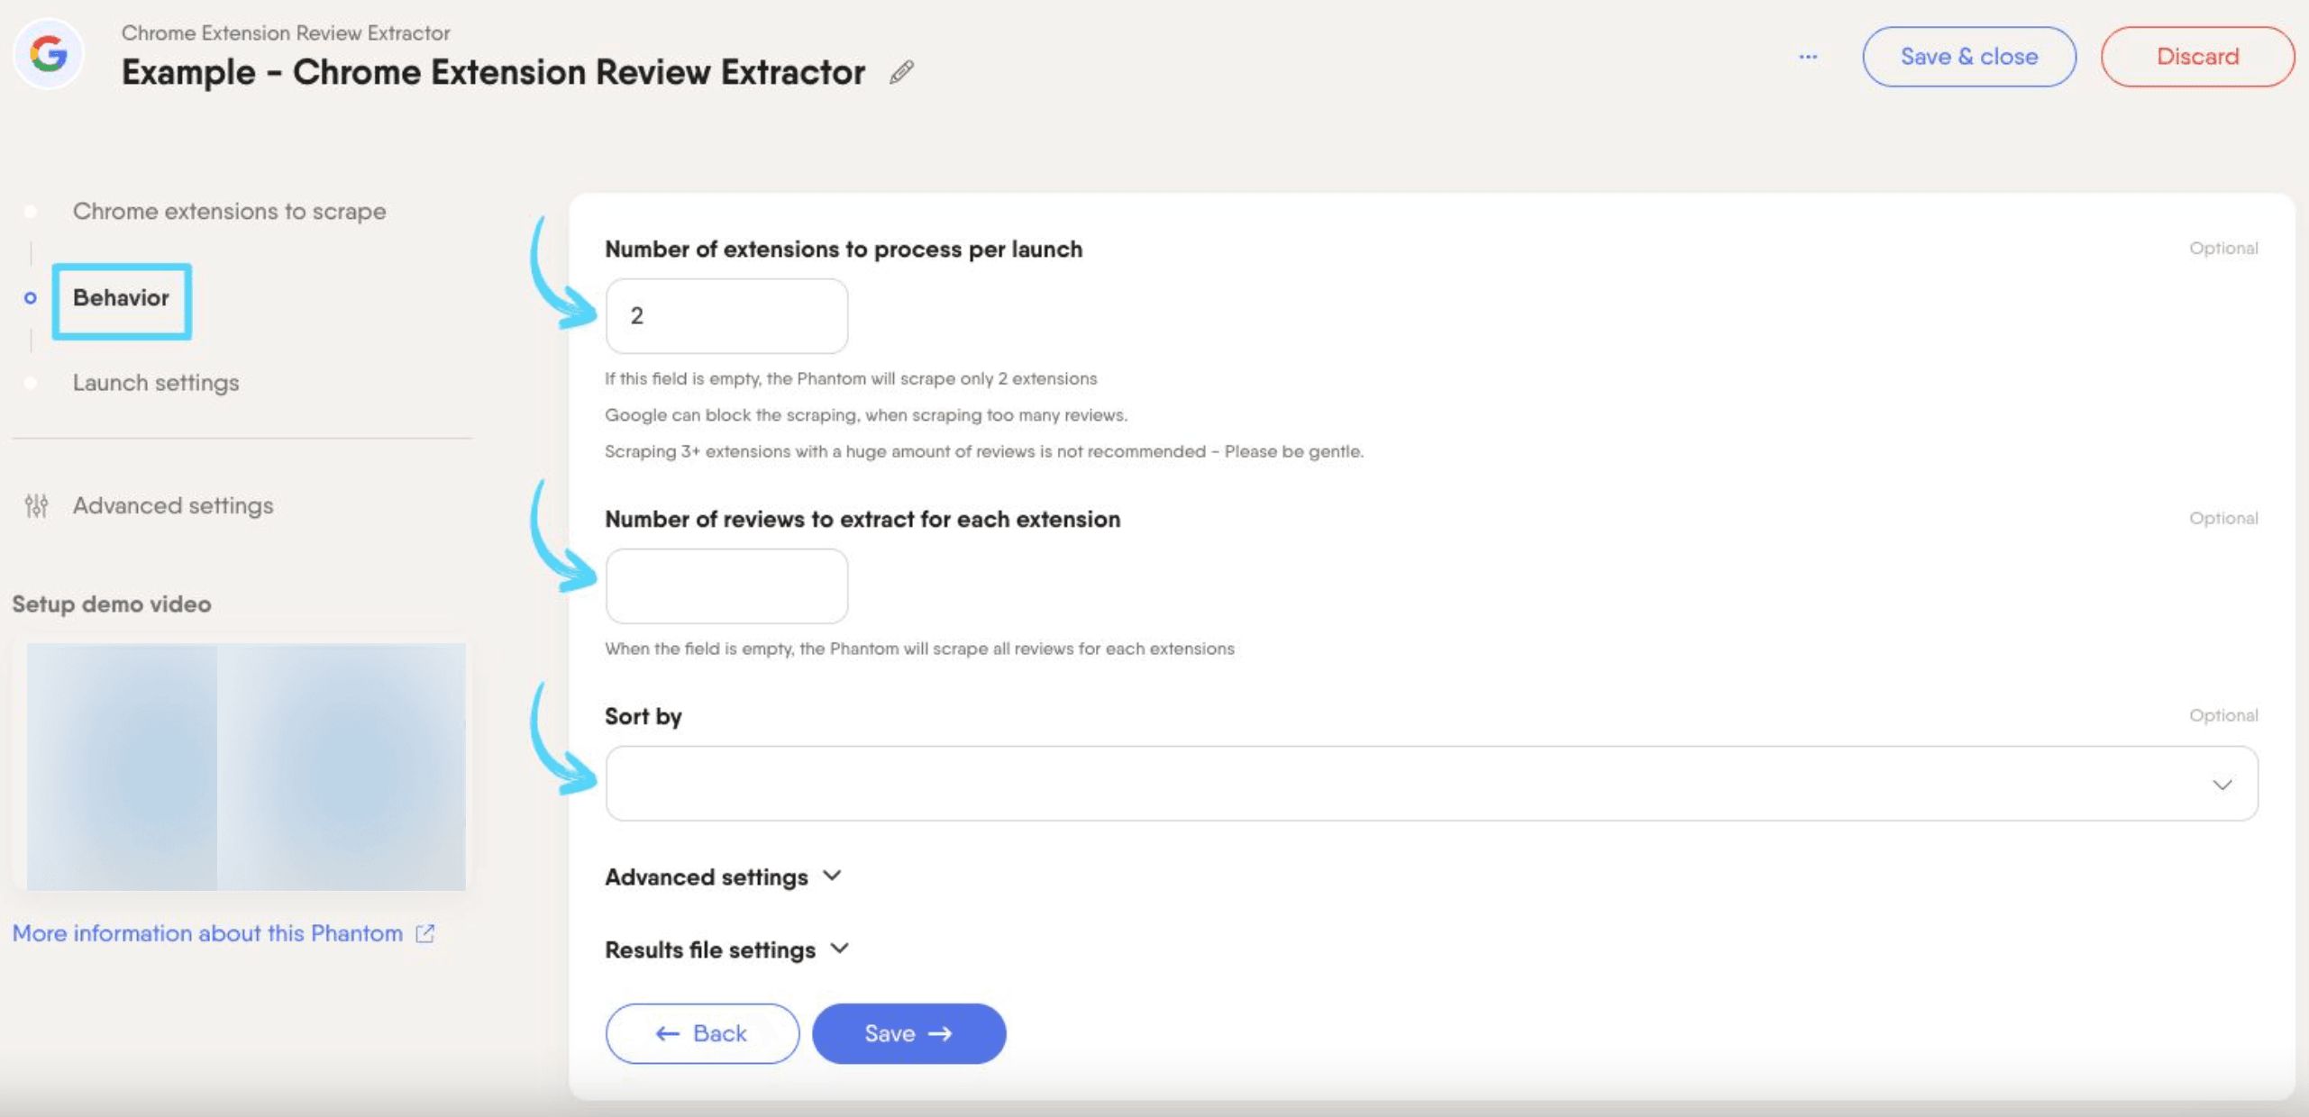Image resolution: width=2309 pixels, height=1117 pixels.
Task: Click the 'Example - Chrome Extension Review Extractor' title
Action: click(493, 72)
